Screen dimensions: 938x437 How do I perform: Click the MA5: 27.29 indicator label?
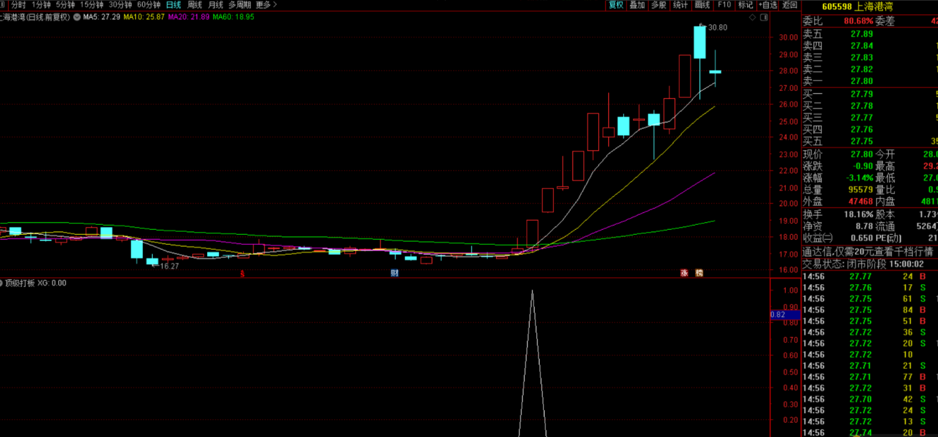tap(101, 17)
